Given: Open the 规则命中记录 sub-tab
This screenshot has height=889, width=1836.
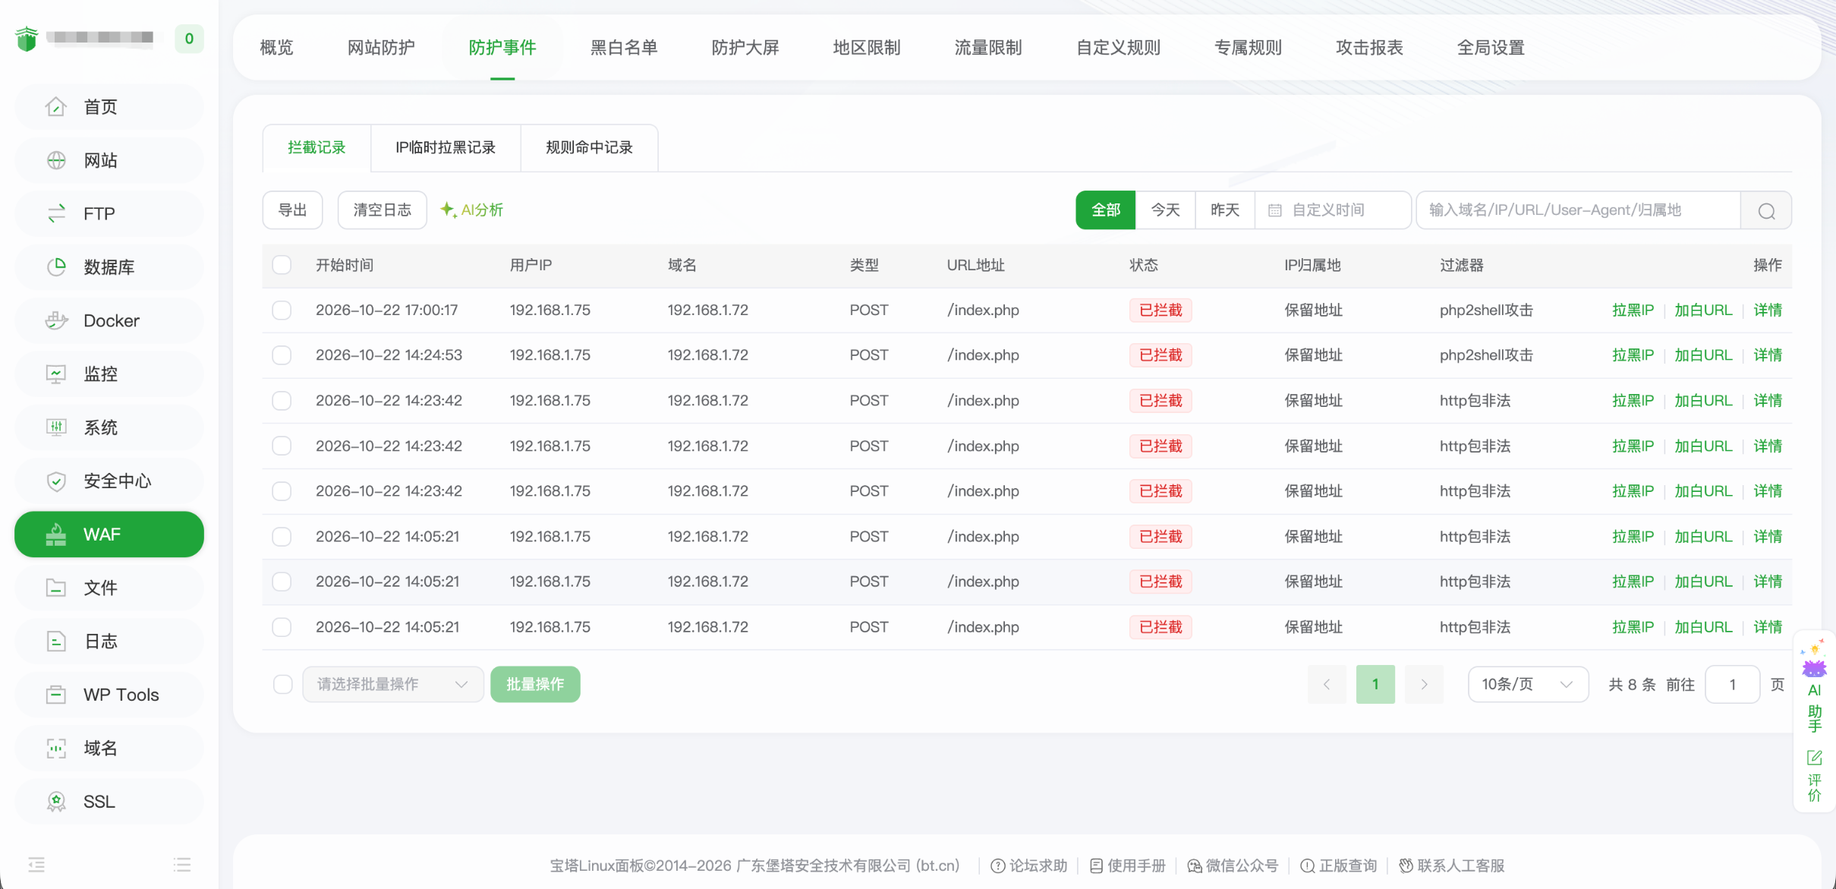Looking at the screenshot, I should point(589,148).
